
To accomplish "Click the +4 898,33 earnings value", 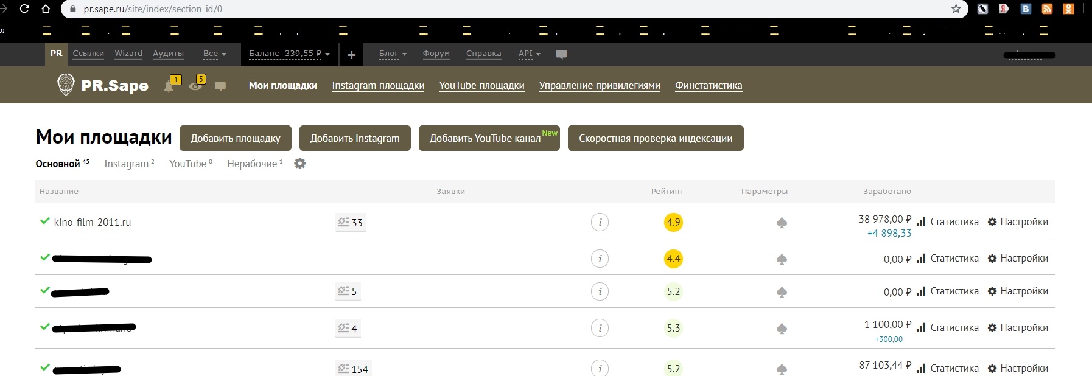I will [x=889, y=234].
